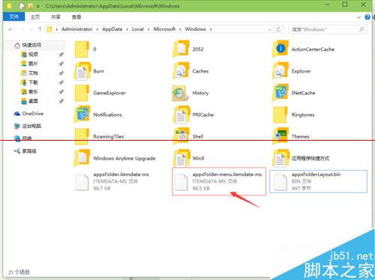375x280 pixels.
Task: Open the address bar history dropdown
Action: 270,29
